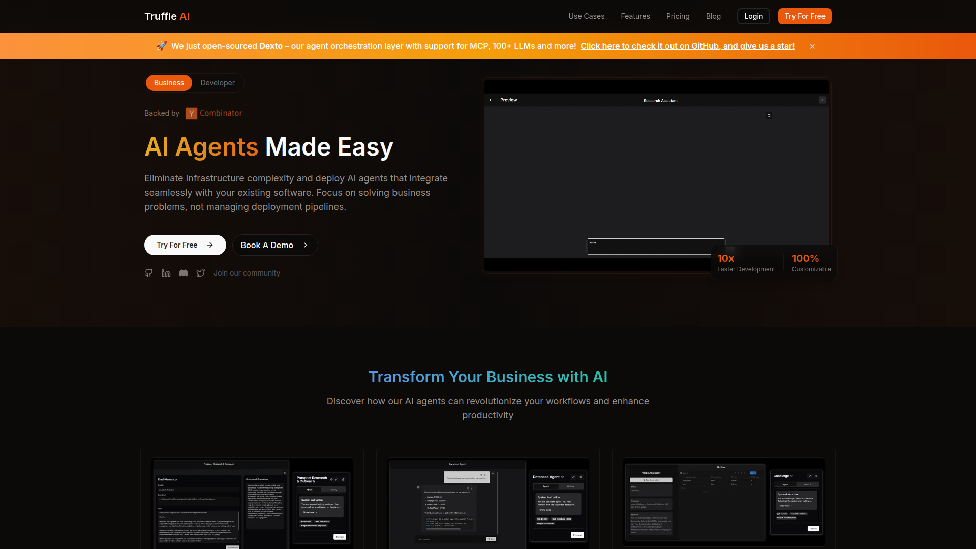Open the pencil edit icon on the Database Agent card
The image size is (976, 549).
click(573, 477)
